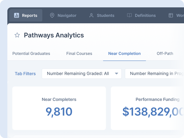Image resolution: width=184 pixels, height=138 pixels.
Task: Open the Navigator menu item
Action: coord(67,15)
